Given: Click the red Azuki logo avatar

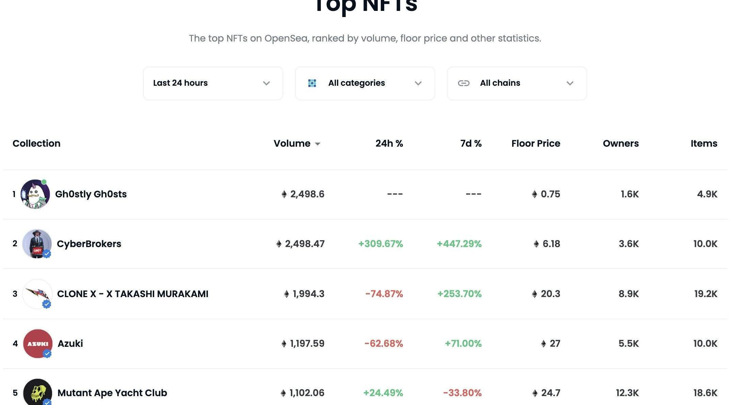Looking at the screenshot, I should pyautogui.click(x=37, y=343).
